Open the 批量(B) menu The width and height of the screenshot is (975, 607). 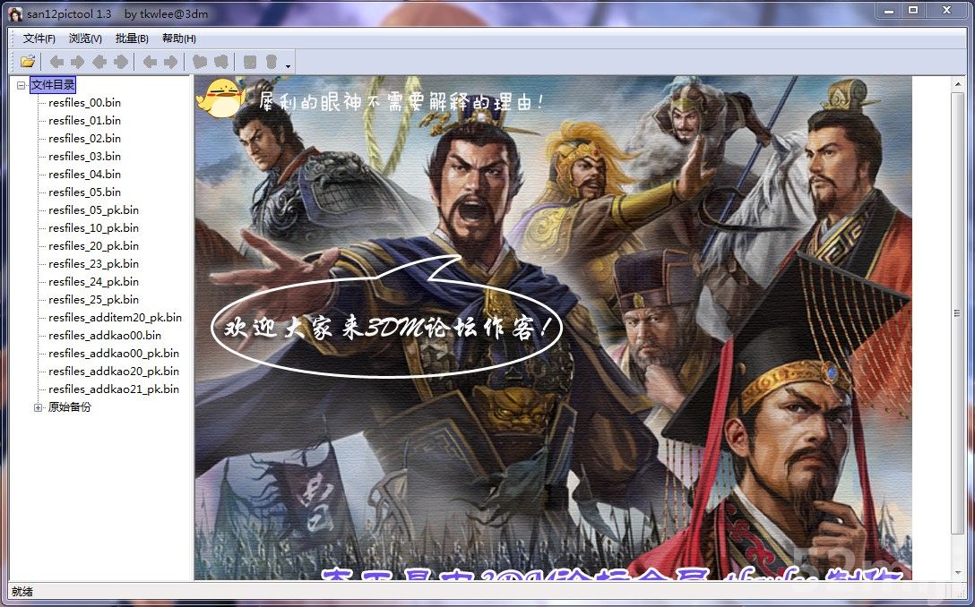(x=132, y=38)
